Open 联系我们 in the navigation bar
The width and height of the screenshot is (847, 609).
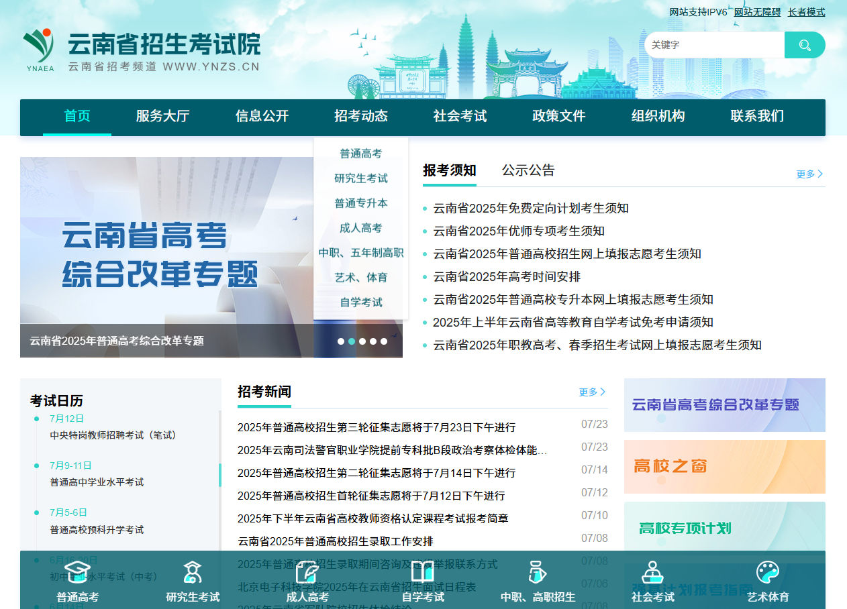click(x=757, y=116)
